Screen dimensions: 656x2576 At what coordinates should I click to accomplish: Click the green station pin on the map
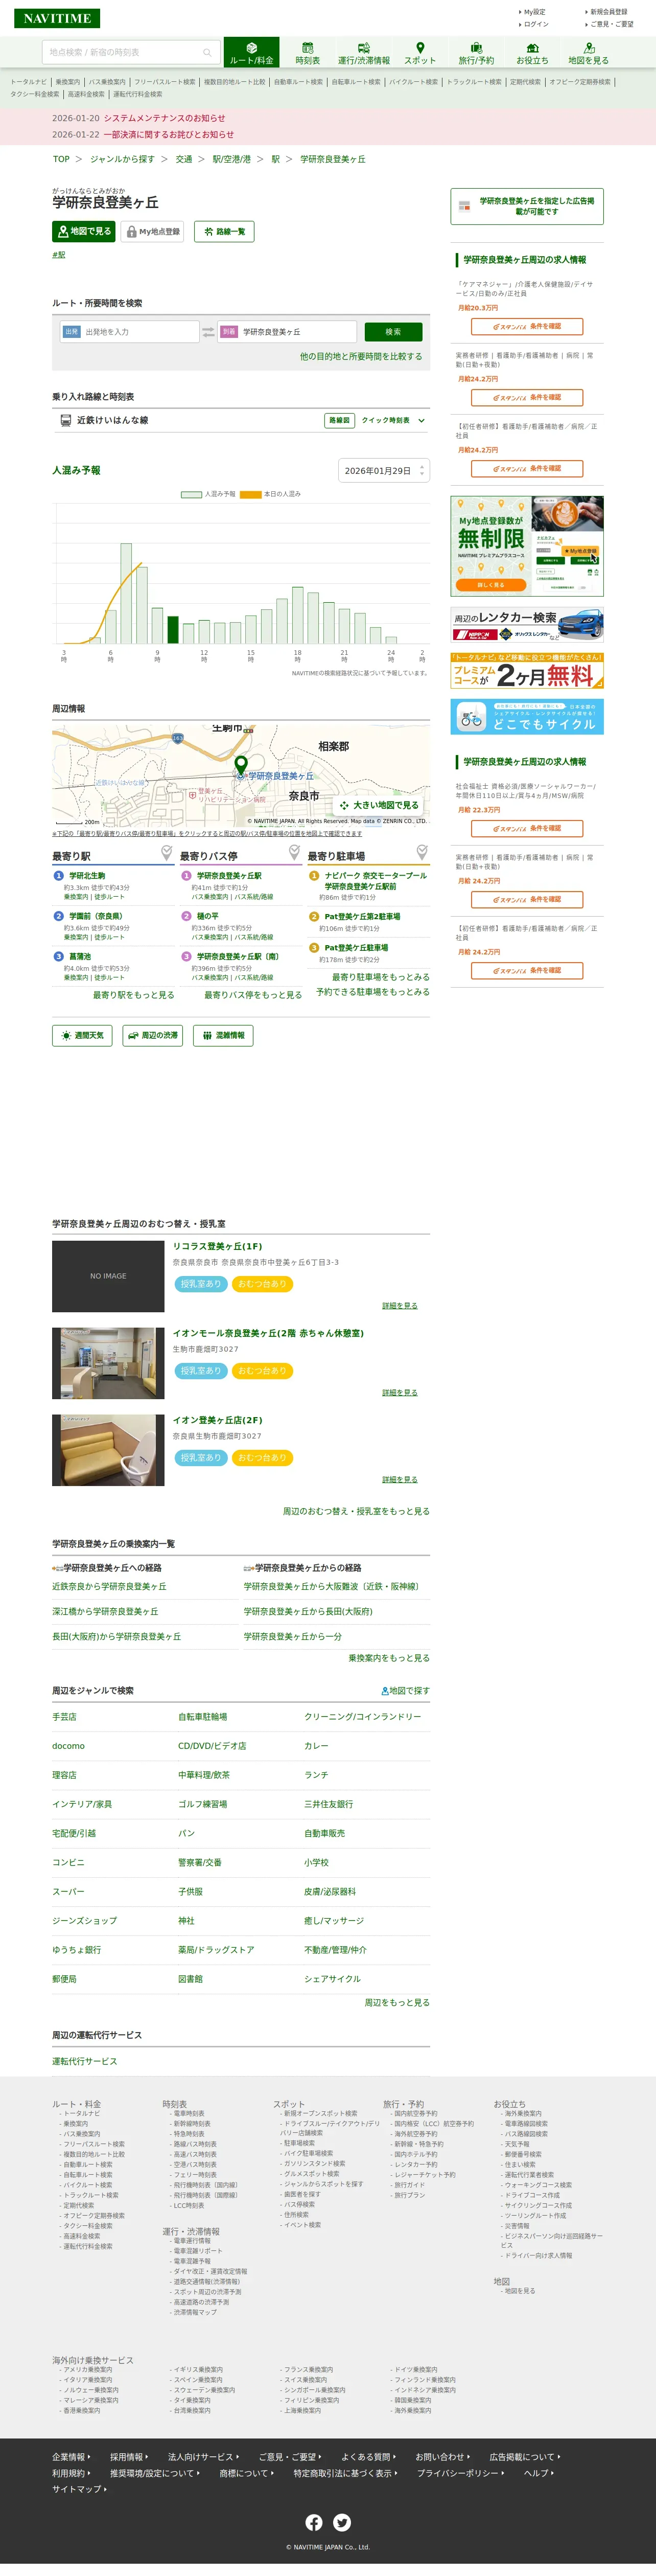click(x=240, y=766)
